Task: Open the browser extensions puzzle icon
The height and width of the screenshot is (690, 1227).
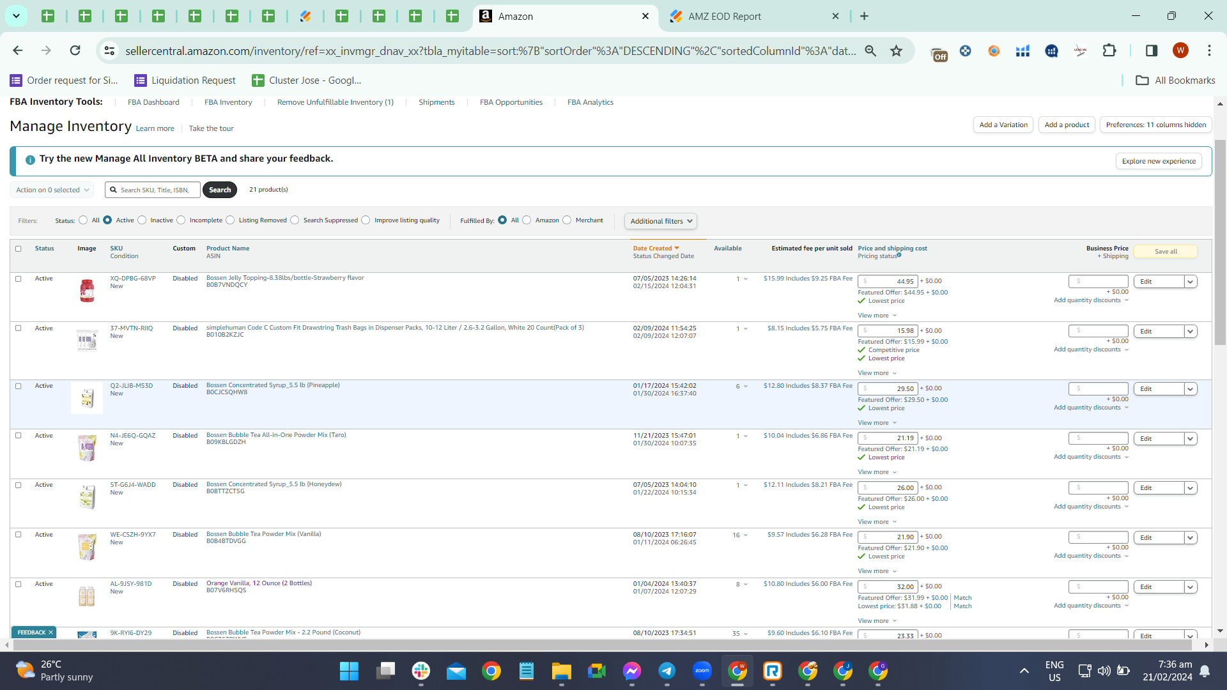Action: 1109,50
